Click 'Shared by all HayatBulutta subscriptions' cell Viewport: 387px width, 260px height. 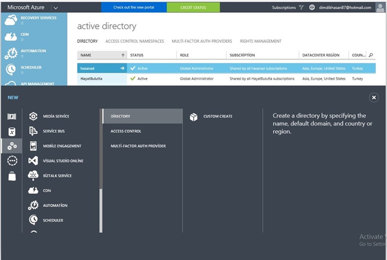pos(262,78)
